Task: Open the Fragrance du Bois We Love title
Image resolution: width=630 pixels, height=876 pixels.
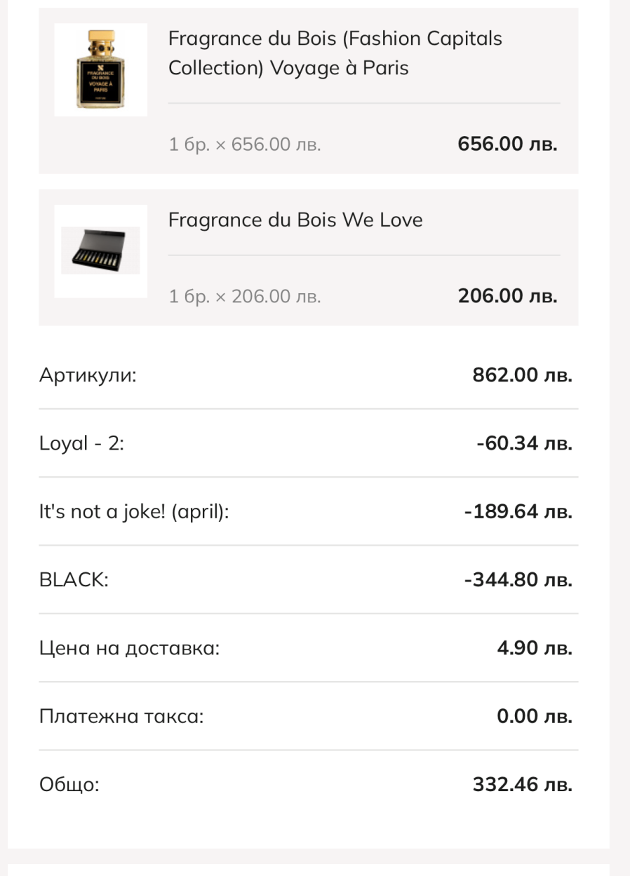Action: [295, 220]
